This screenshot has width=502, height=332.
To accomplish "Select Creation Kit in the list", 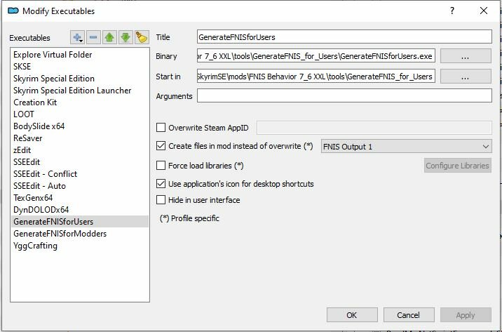I will (x=80, y=102).
